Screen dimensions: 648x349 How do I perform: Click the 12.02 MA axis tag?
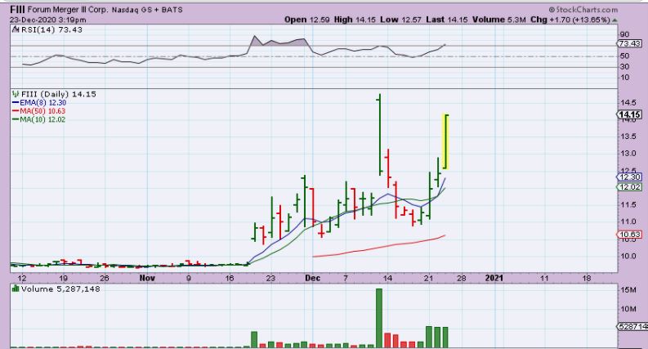click(630, 187)
